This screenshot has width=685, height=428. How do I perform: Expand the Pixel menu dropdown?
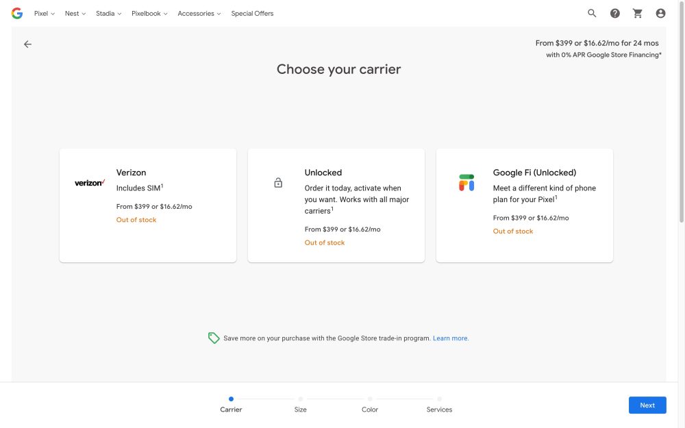(45, 14)
